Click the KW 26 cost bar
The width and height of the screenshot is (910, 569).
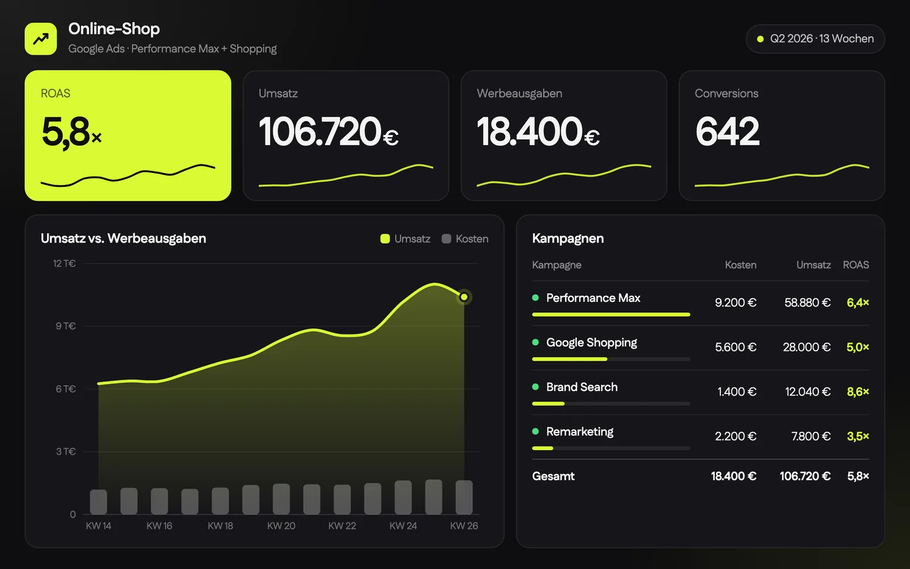coord(464,497)
